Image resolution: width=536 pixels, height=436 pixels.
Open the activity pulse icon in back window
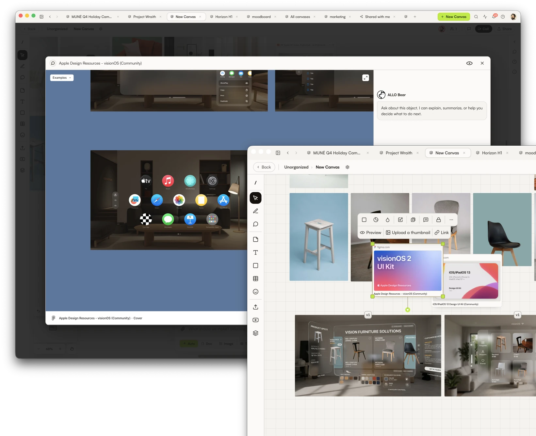[485, 17]
